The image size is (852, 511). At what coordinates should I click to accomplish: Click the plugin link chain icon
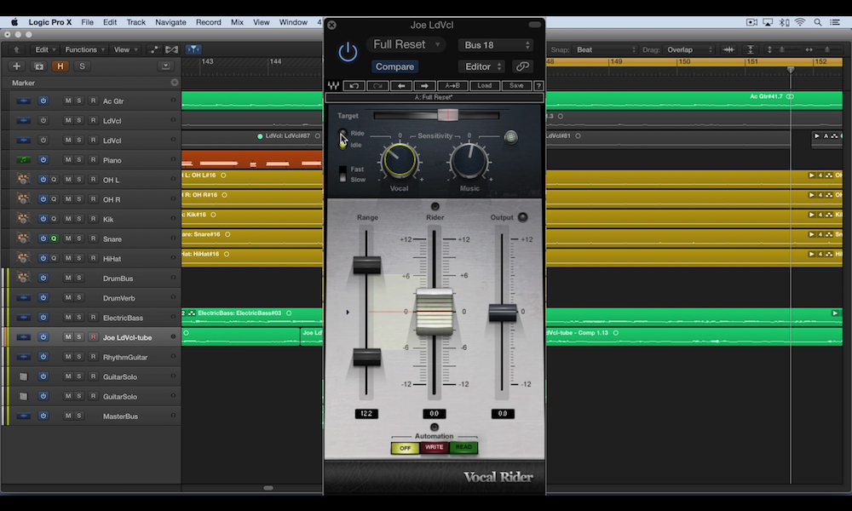(x=522, y=66)
